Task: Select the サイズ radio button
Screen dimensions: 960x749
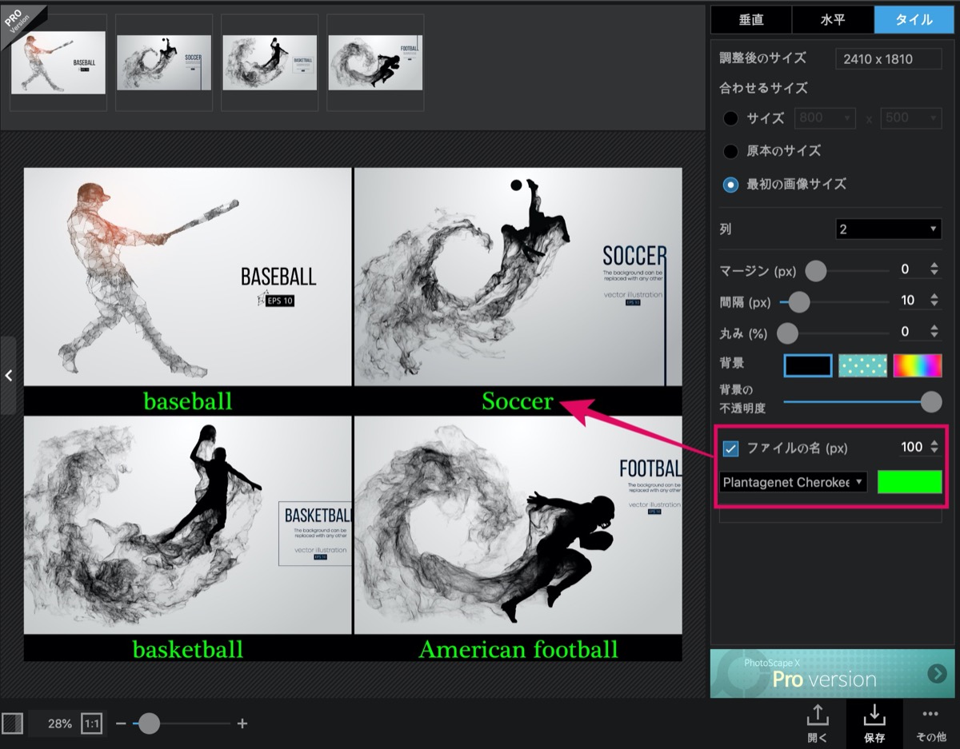Action: coord(730,118)
